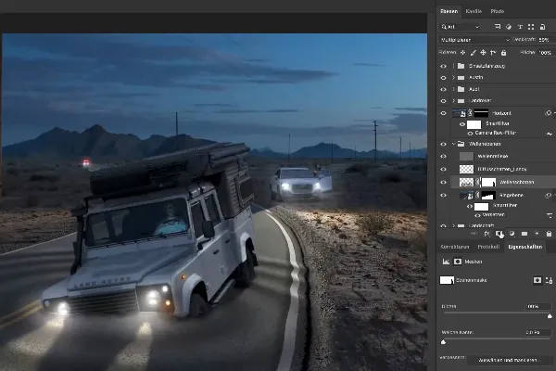Delete layer trash icon
The image size is (556, 371).
pyautogui.click(x=549, y=234)
